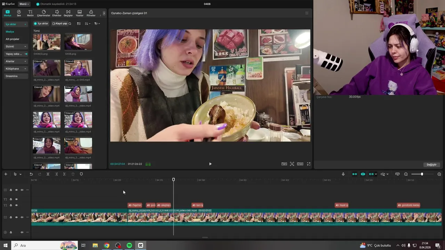Mute the bottom audio track
445x250 pixels.
tap(22, 232)
